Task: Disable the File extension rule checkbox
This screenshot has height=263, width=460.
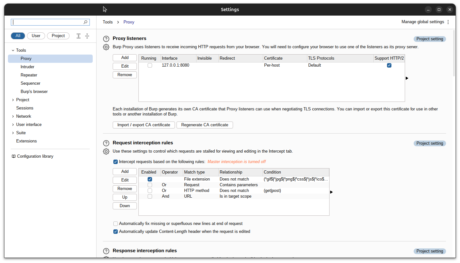Action: point(150,179)
